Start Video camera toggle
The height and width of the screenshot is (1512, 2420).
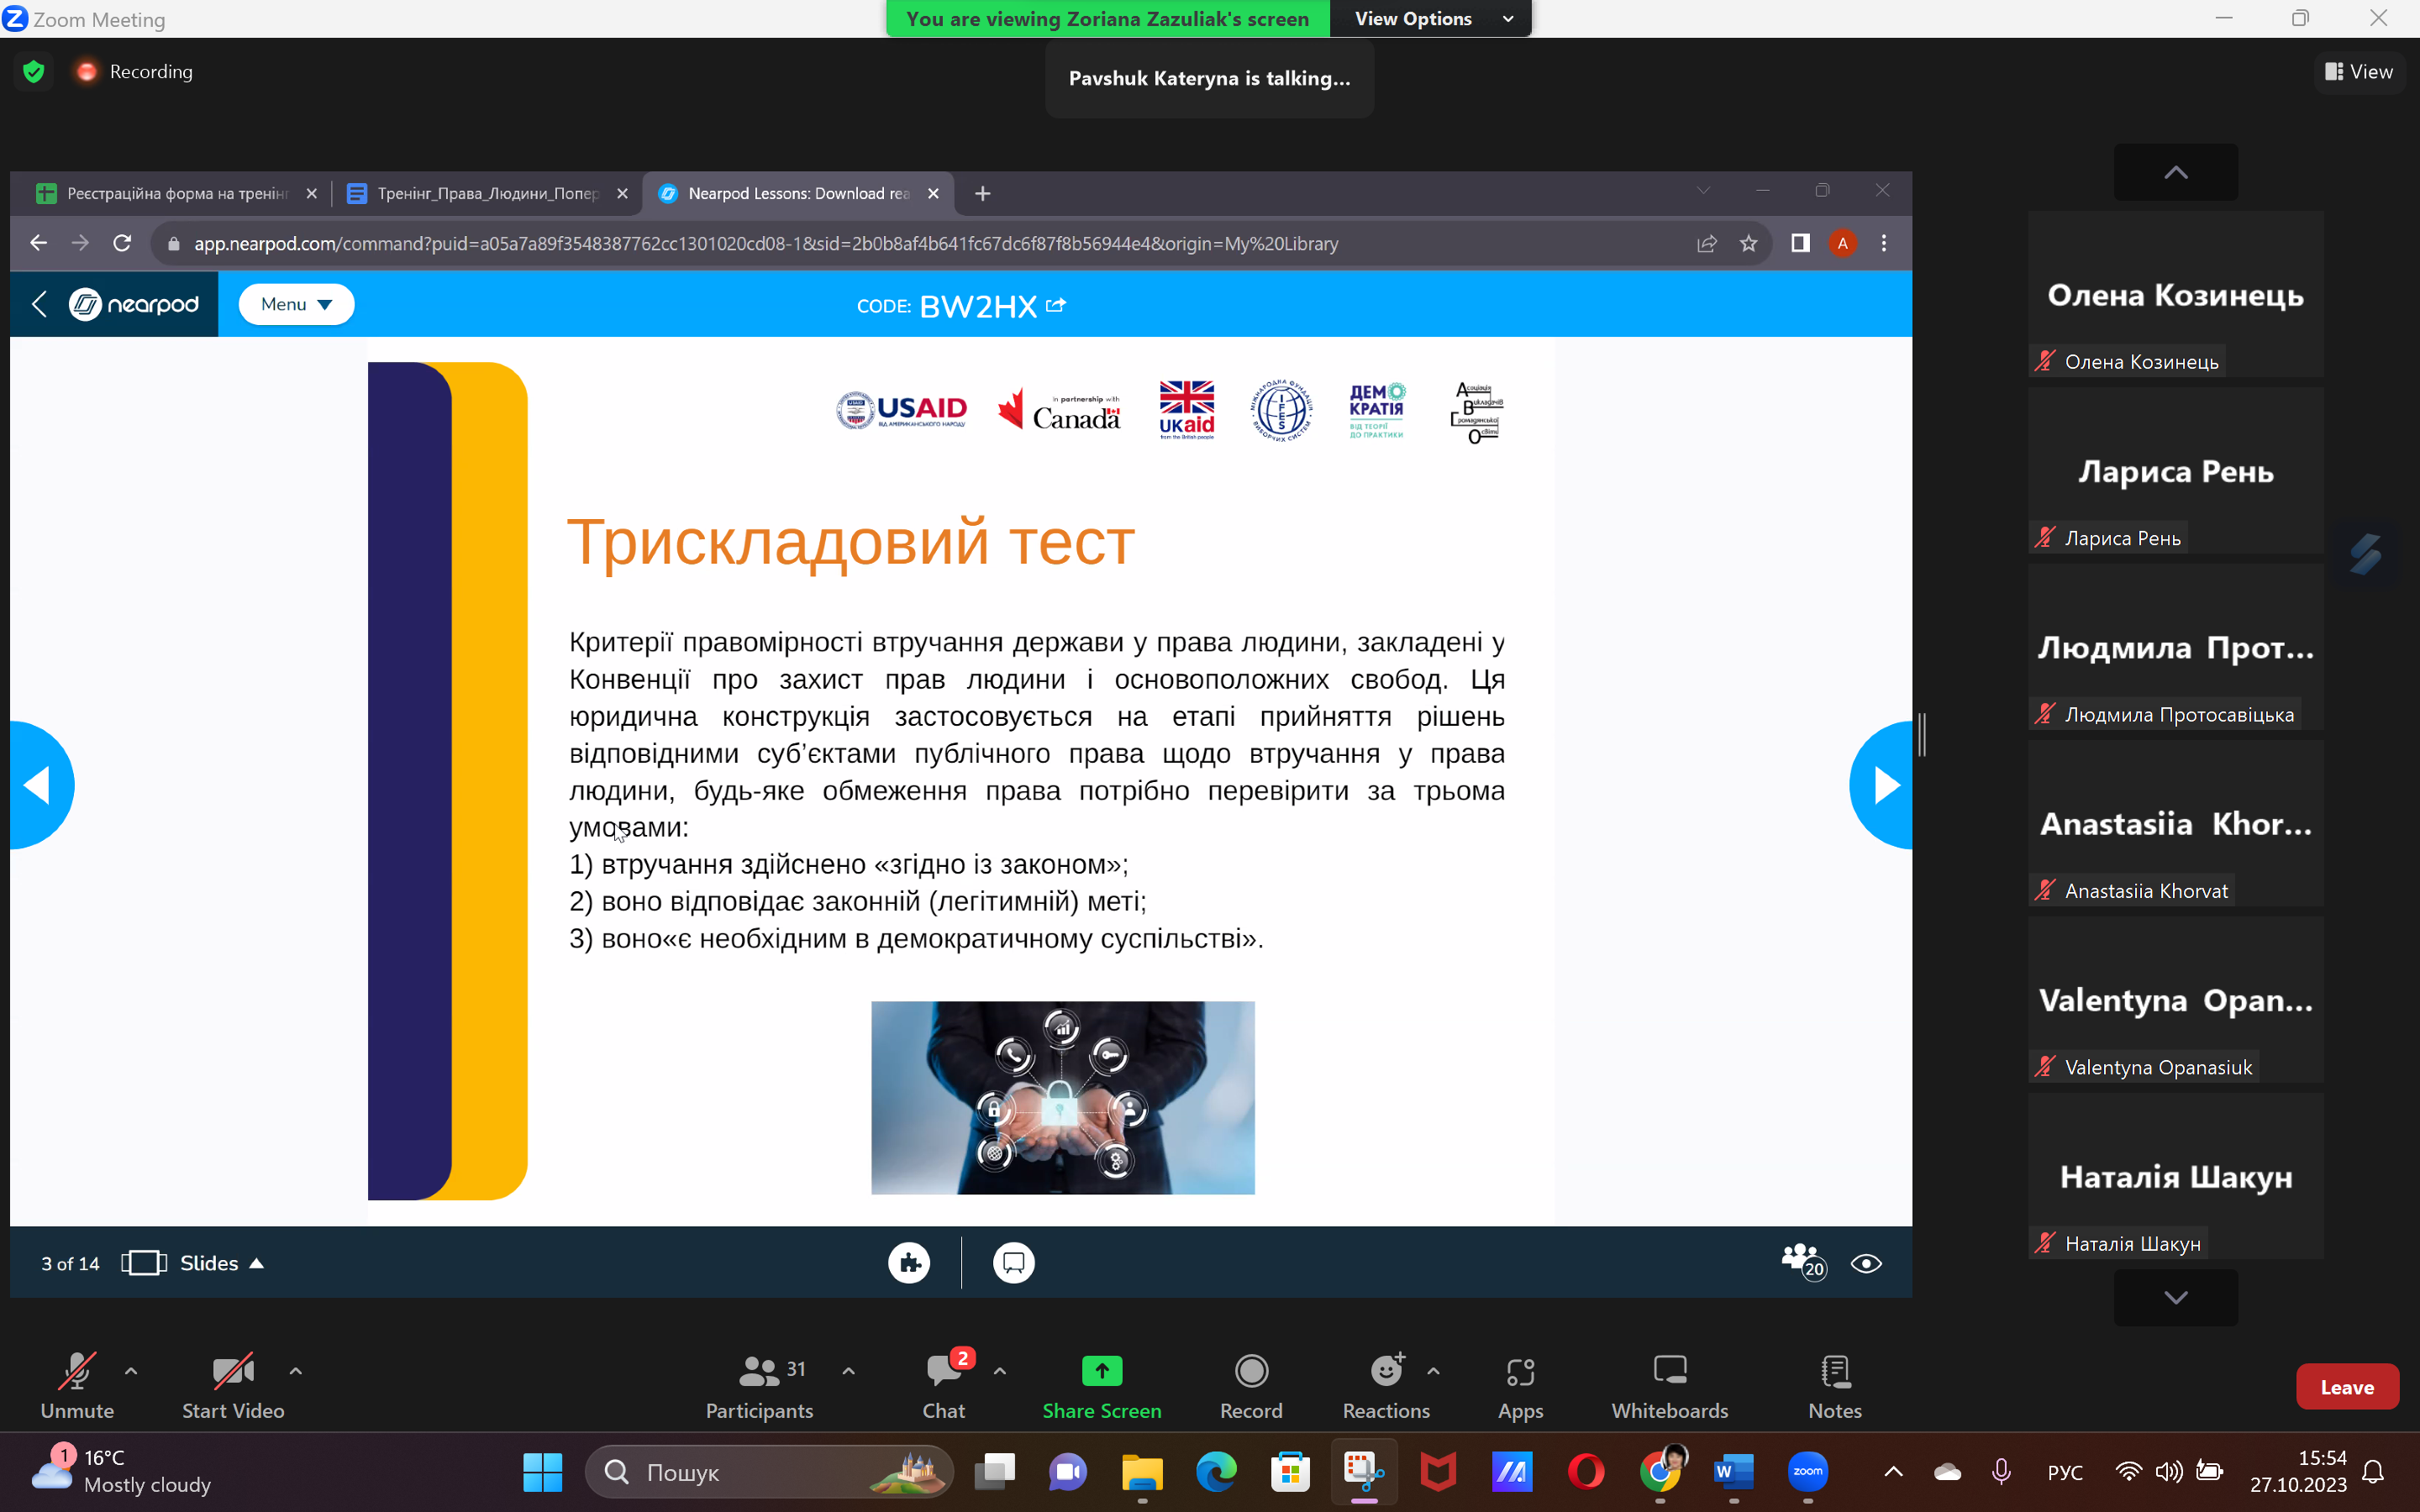[x=233, y=1371]
